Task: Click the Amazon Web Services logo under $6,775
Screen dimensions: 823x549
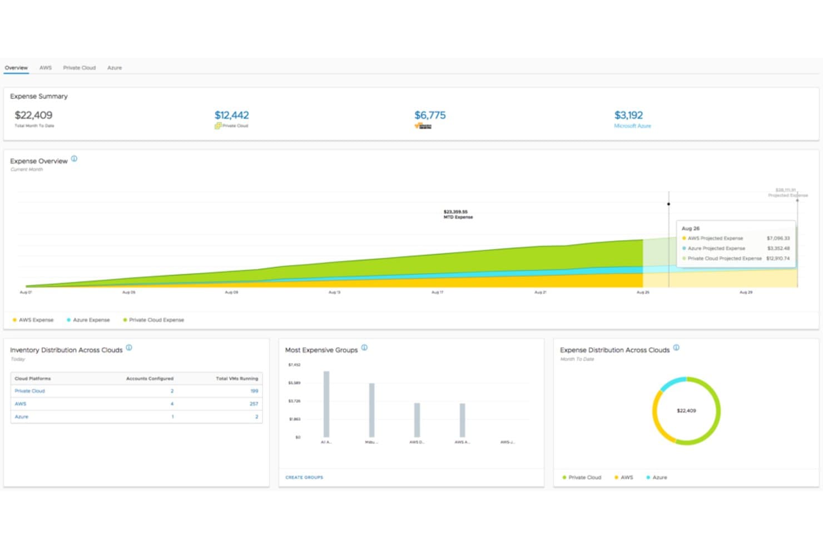Action: pyautogui.click(x=423, y=126)
